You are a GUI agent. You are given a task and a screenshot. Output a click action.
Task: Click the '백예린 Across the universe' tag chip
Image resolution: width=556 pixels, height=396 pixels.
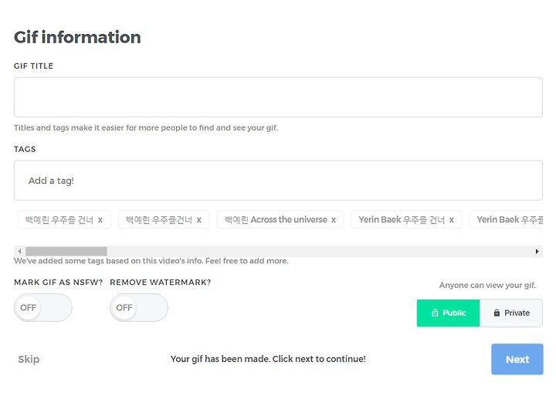(280, 220)
